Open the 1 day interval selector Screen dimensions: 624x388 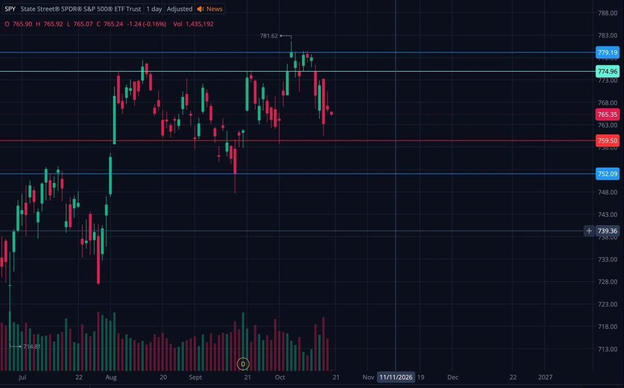pyautogui.click(x=154, y=9)
